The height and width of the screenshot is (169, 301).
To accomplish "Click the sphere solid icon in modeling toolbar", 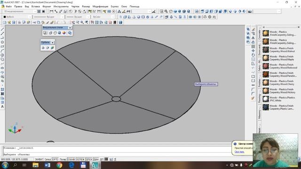I will (x=138, y=17).
